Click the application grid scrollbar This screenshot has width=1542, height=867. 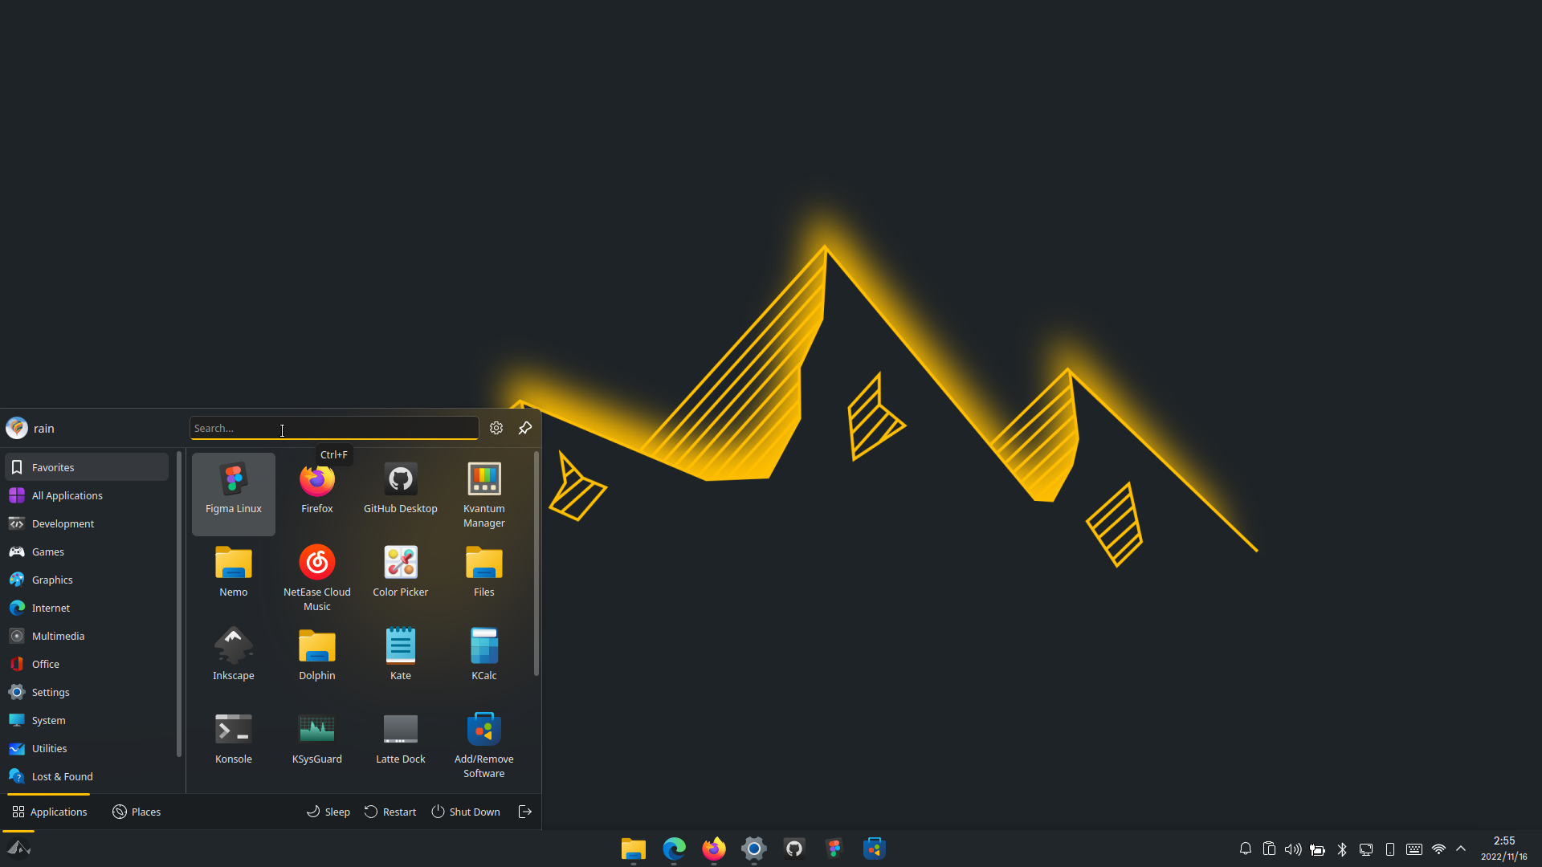click(x=536, y=564)
